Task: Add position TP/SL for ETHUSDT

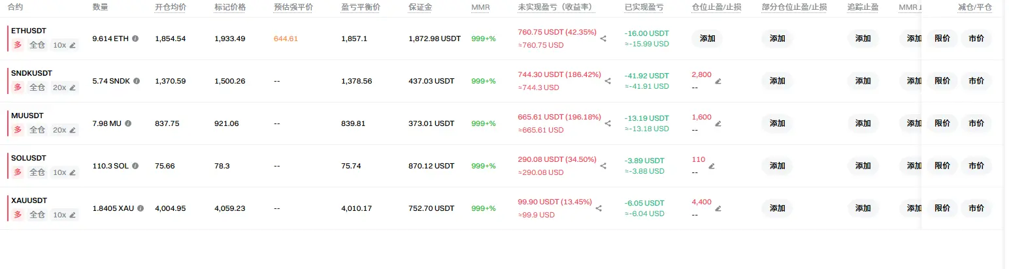Action: pyautogui.click(x=708, y=39)
